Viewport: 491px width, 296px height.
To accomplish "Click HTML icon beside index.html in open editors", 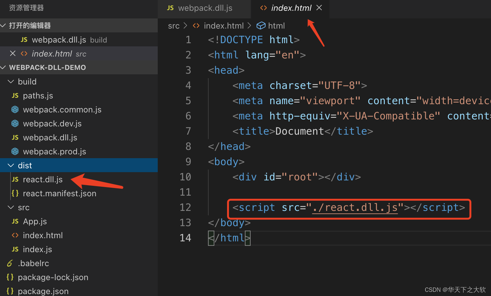I will 24,54.
